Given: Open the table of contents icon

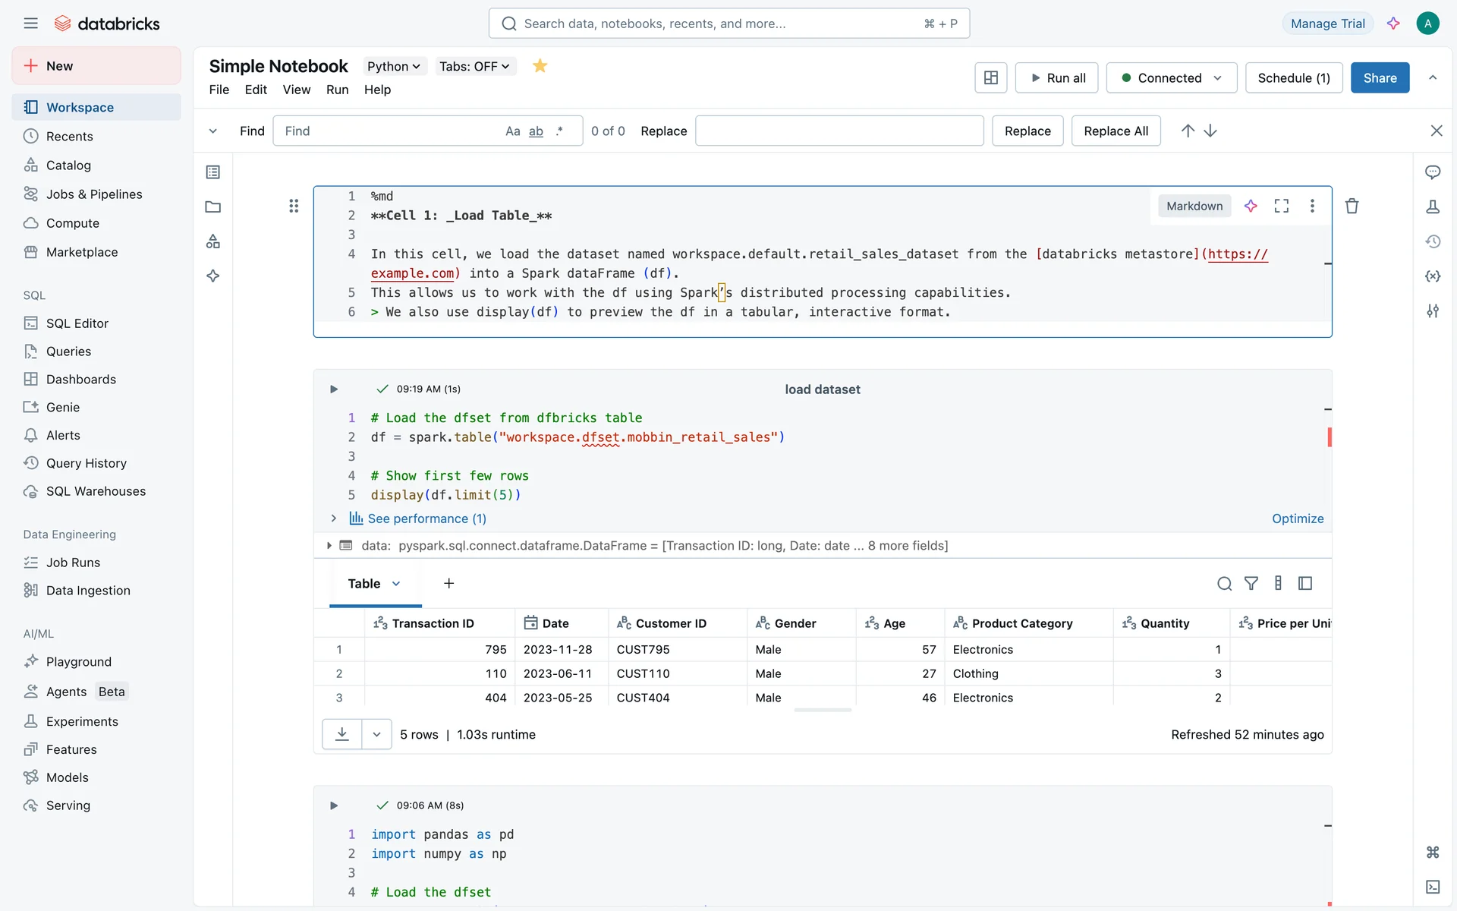Looking at the screenshot, I should tap(213, 172).
